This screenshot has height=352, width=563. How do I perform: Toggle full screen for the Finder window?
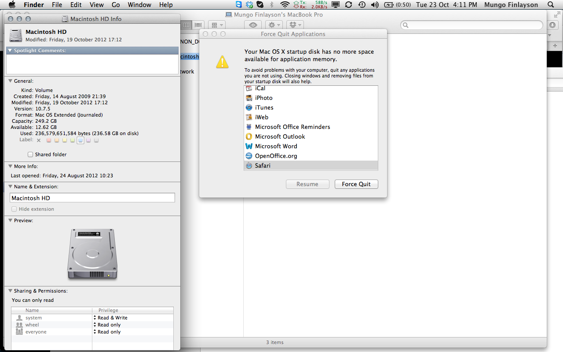click(x=558, y=15)
